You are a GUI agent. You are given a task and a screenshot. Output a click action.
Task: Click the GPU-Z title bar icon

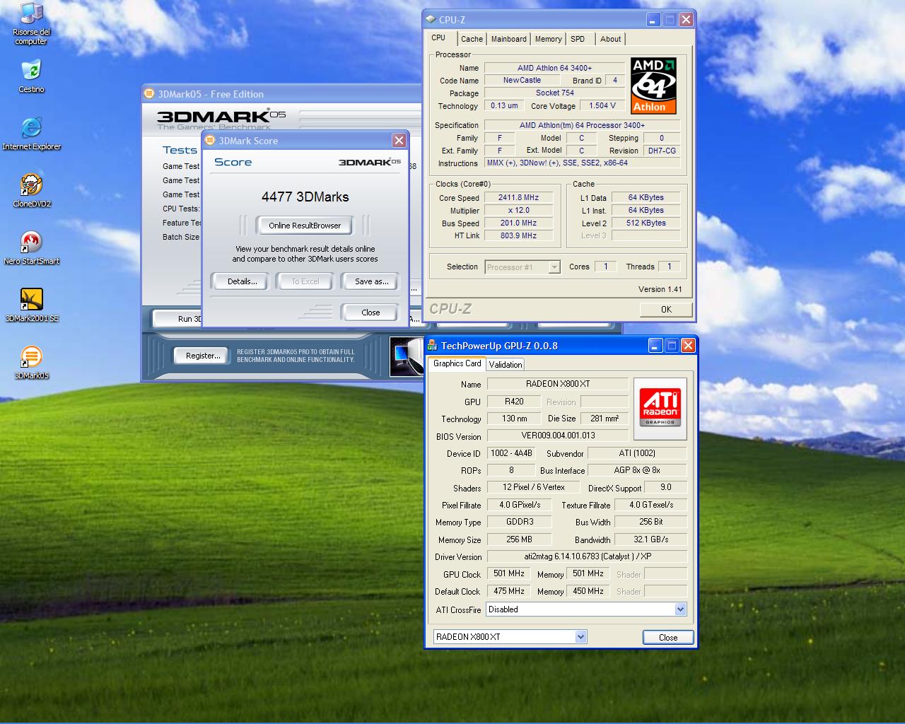pyautogui.click(x=432, y=345)
